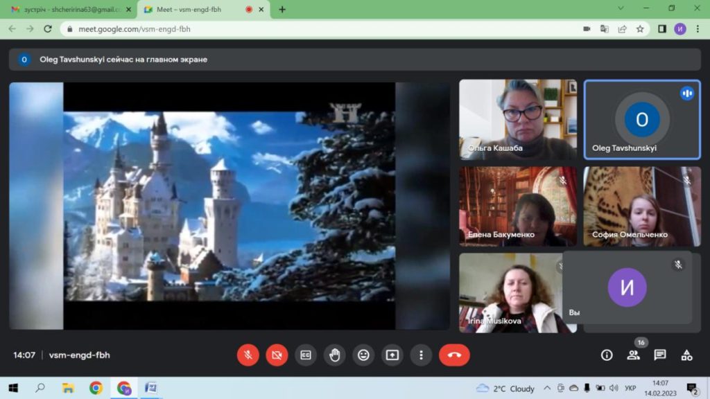710x399 pixels.
Task: Open Windows notification center
Action: [692, 388]
